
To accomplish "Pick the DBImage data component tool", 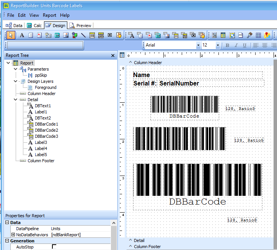I will (x=166, y=35).
